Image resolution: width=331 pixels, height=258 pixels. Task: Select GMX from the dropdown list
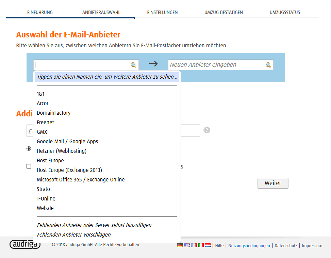pyautogui.click(x=107, y=132)
